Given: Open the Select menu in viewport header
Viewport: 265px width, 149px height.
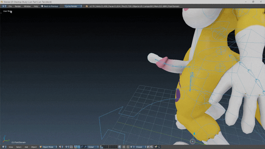Looking at the screenshot, I should (19, 147).
